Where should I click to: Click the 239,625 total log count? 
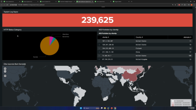click(x=97, y=20)
